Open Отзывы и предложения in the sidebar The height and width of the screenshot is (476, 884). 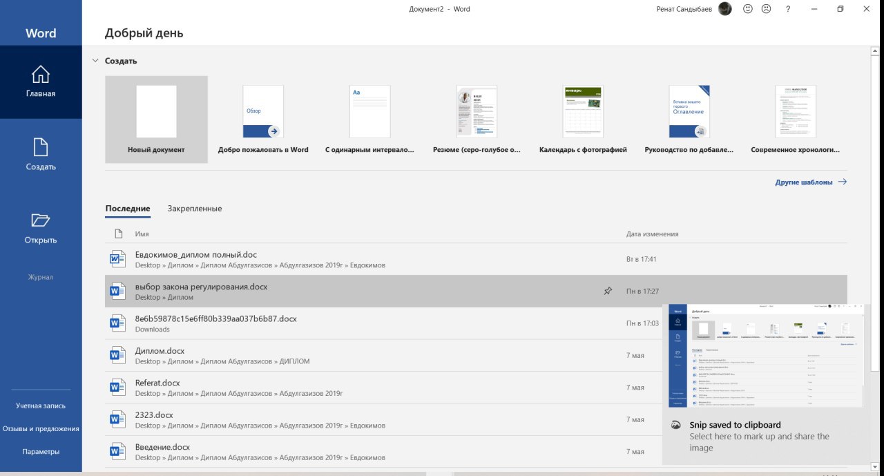[41, 428]
